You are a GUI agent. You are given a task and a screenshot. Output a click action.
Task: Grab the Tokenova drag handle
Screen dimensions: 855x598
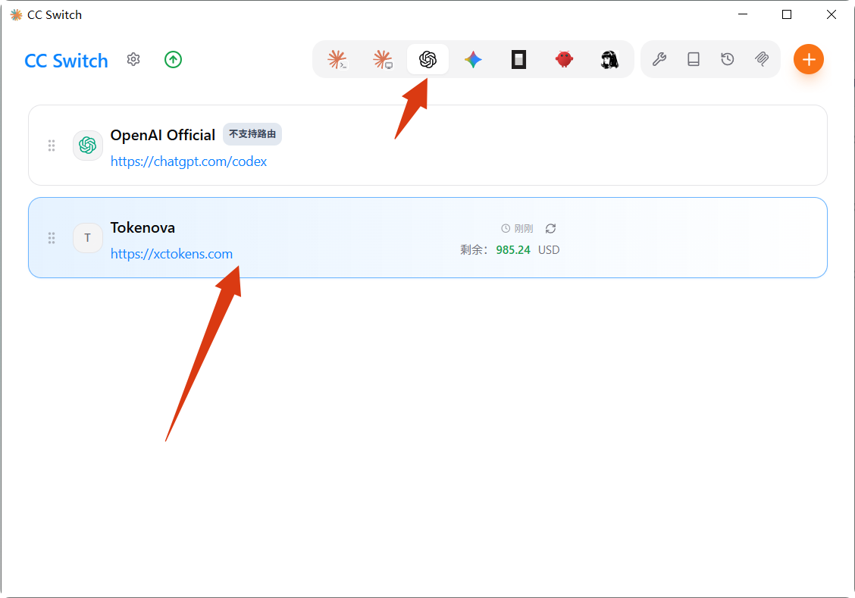click(52, 238)
